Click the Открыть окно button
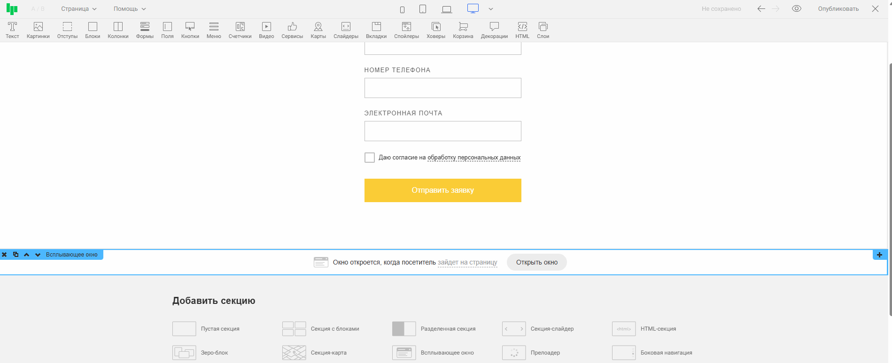Screen dimensions: 892x363 [537, 262]
